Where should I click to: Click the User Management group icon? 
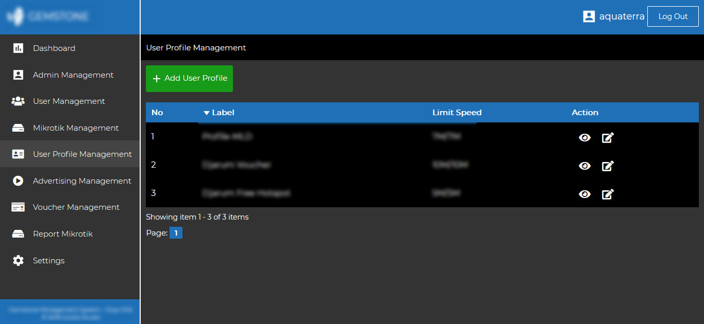click(18, 101)
